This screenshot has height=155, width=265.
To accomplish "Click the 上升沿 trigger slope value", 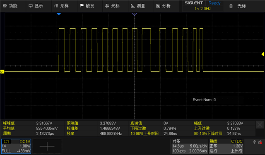I will (236, 151).
